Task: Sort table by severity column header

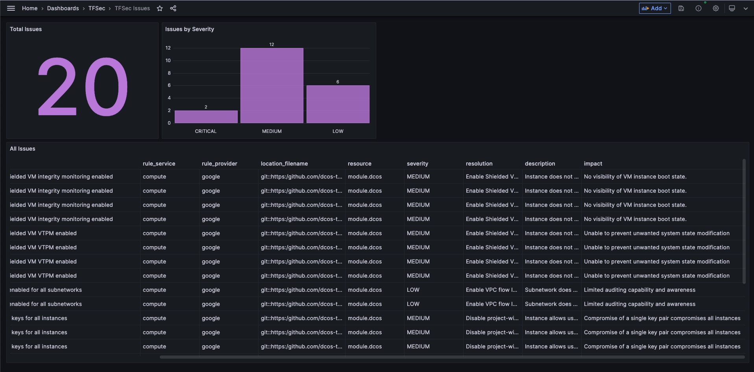Action: click(418, 164)
